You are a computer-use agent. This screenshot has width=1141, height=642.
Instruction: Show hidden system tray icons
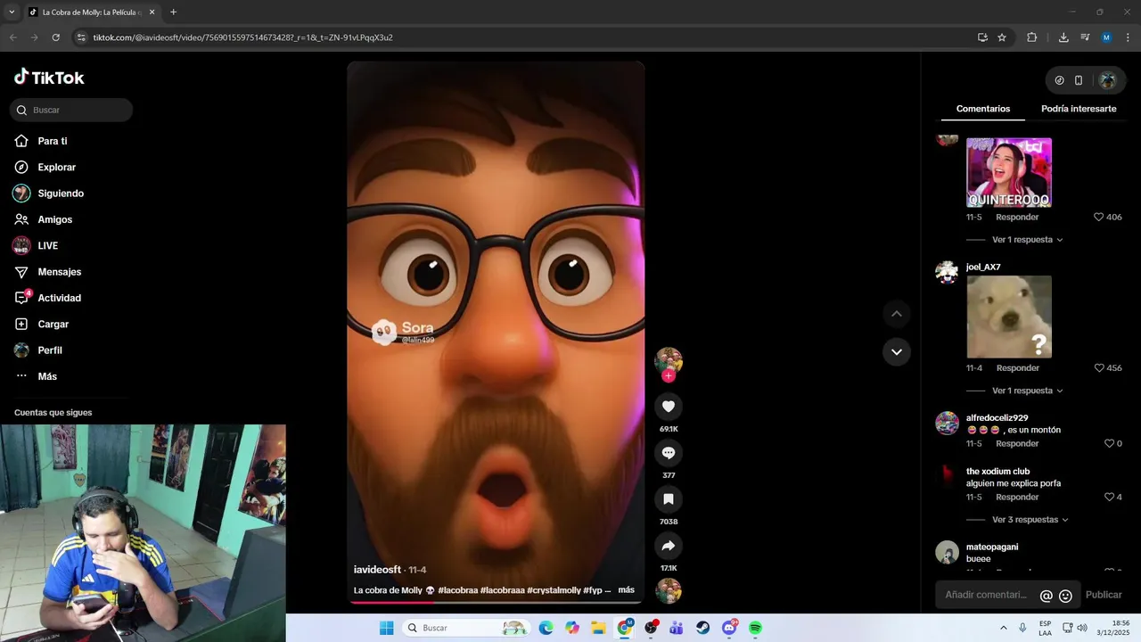click(x=1004, y=628)
